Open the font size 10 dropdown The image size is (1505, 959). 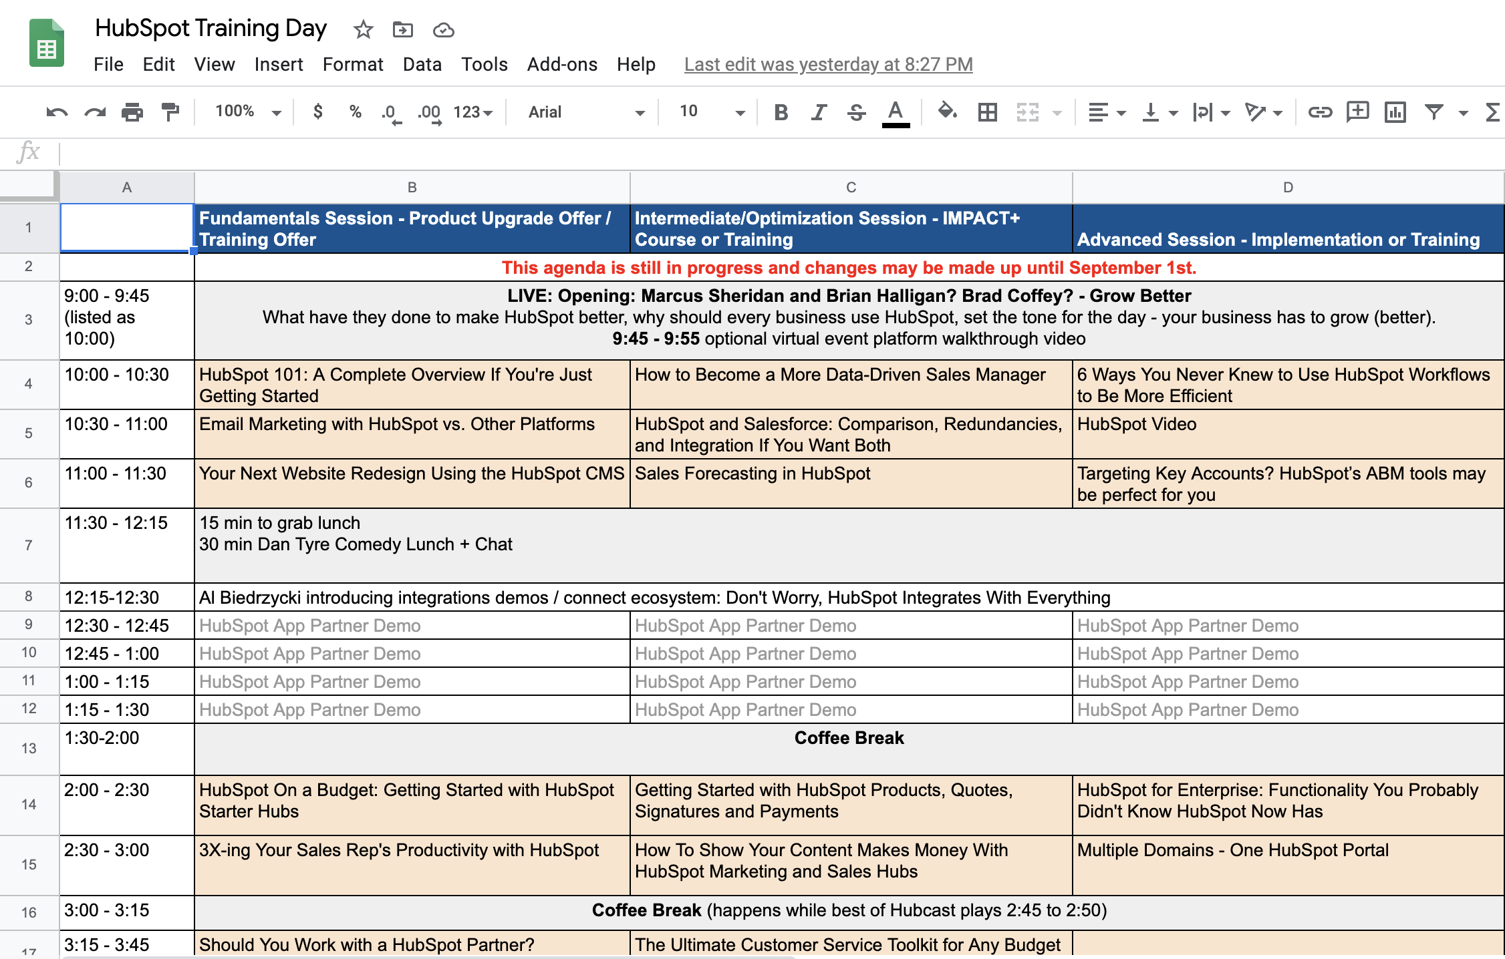712,112
